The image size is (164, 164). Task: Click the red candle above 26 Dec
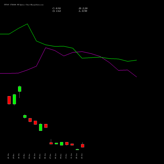tap(9, 100)
